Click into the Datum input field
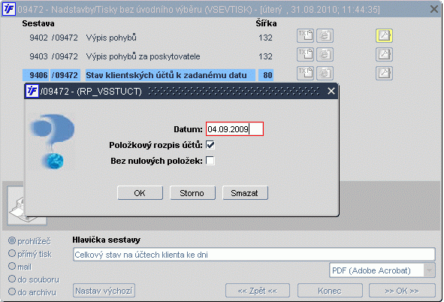Image resolution: width=444 pixels, height=302 pixels. click(234, 129)
